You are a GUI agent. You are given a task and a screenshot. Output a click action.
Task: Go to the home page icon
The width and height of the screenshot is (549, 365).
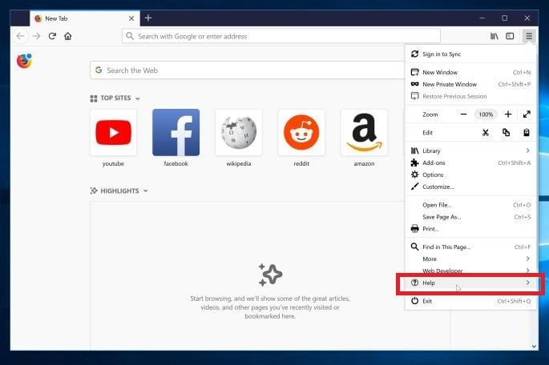point(68,36)
